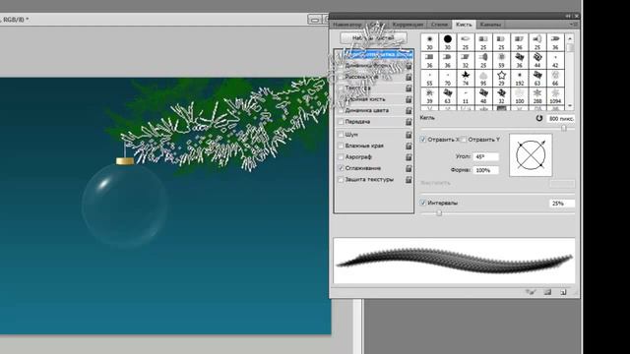The height and width of the screenshot is (354, 630).
Task: Click lock icon beside Динамика цвета
Action: 409,110
